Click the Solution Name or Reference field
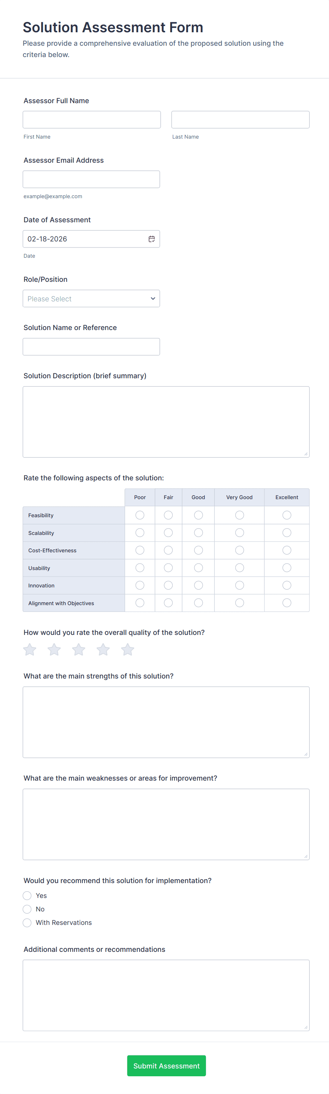Viewport: 329px width, 1094px height. (x=91, y=347)
